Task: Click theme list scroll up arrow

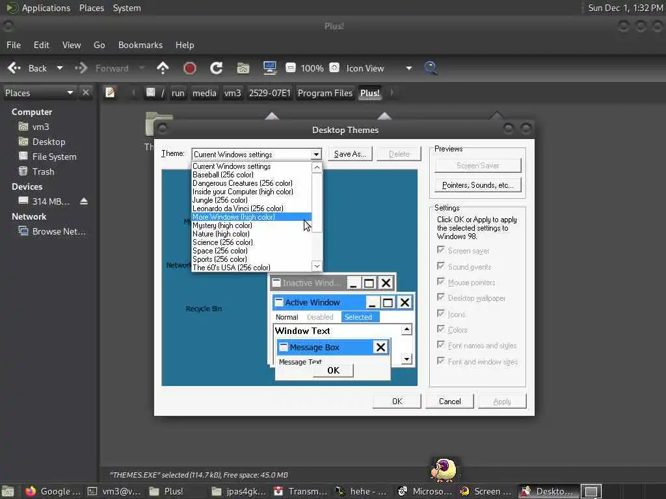Action: [x=317, y=167]
